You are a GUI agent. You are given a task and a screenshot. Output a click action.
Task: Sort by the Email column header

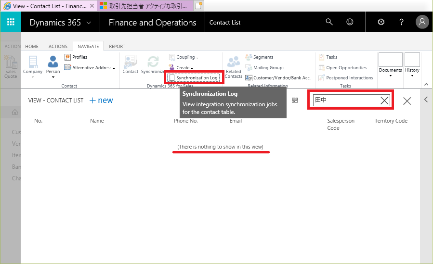point(236,121)
